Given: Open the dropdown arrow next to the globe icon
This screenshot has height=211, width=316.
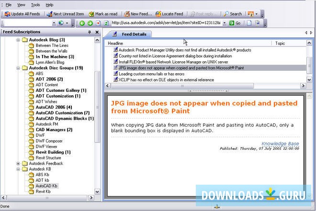Looking at the screenshot, I should (x=67, y=23).
